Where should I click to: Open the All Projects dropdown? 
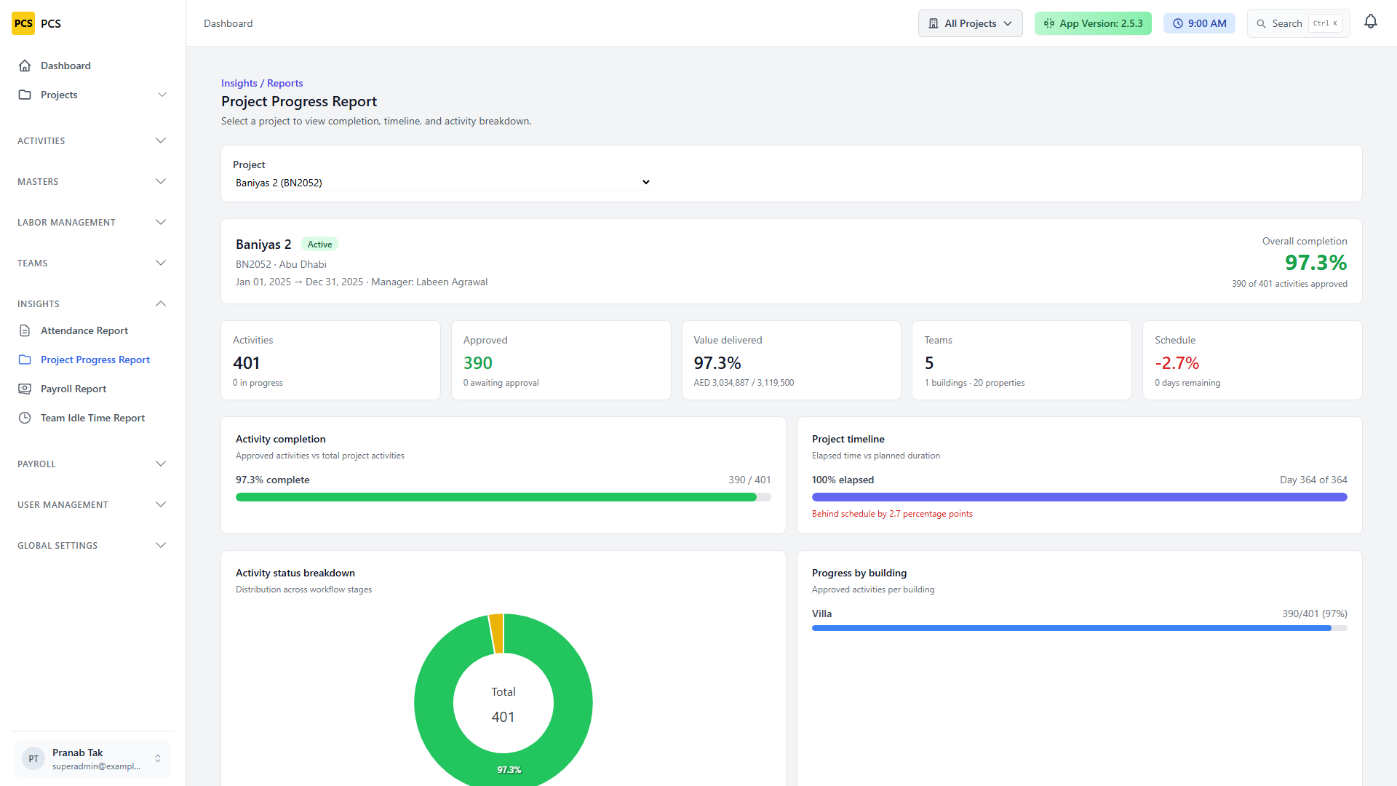pos(970,23)
